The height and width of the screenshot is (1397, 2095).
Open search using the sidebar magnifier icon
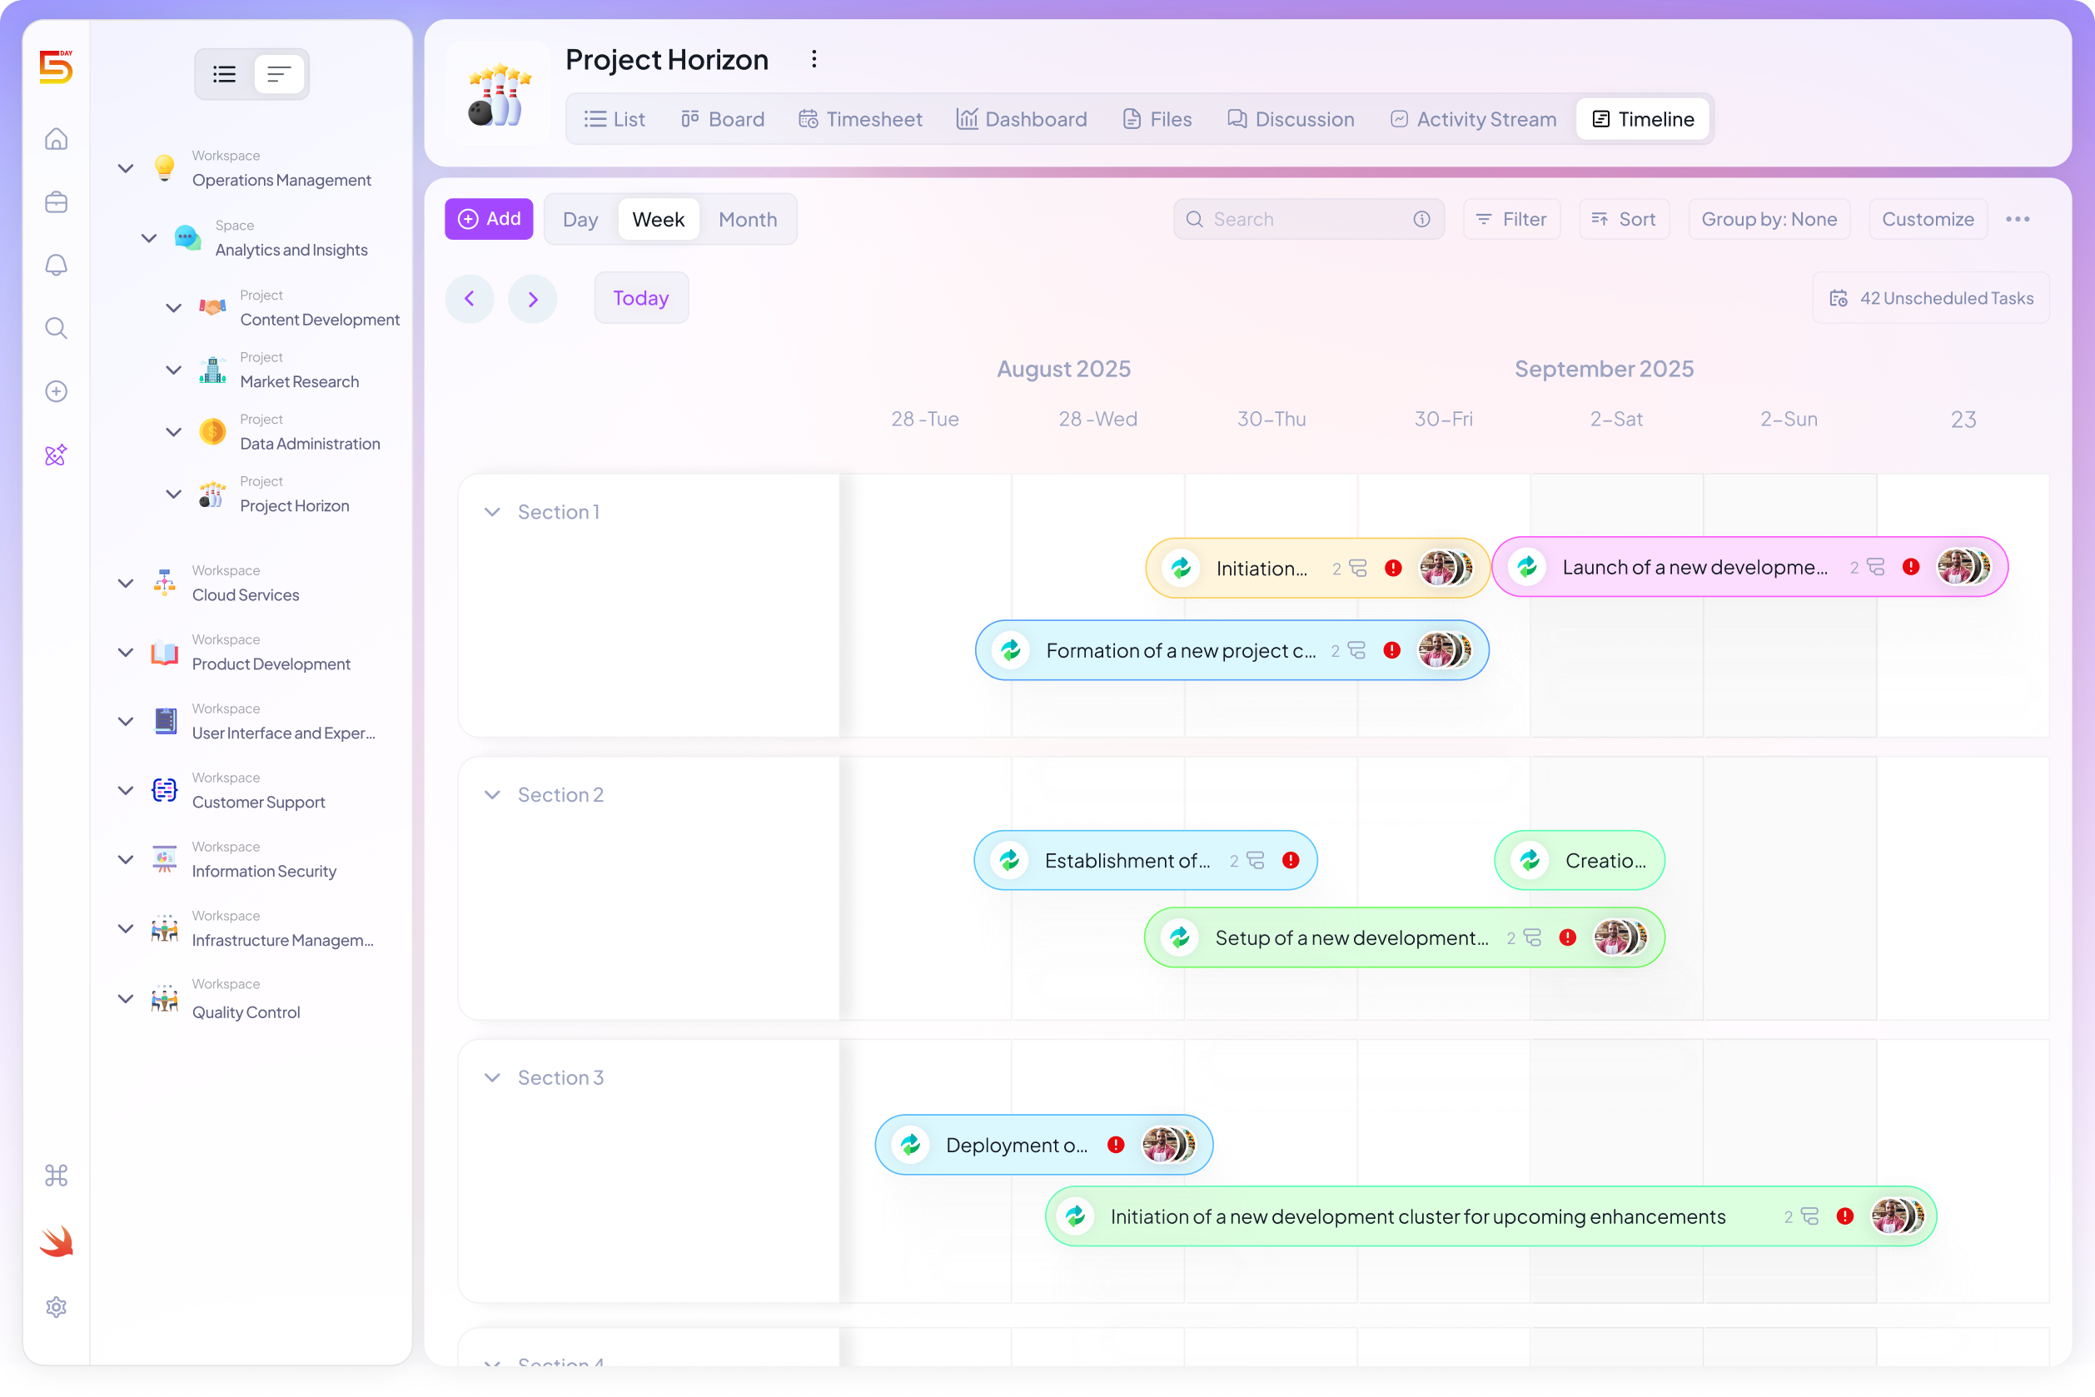coord(55,328)
